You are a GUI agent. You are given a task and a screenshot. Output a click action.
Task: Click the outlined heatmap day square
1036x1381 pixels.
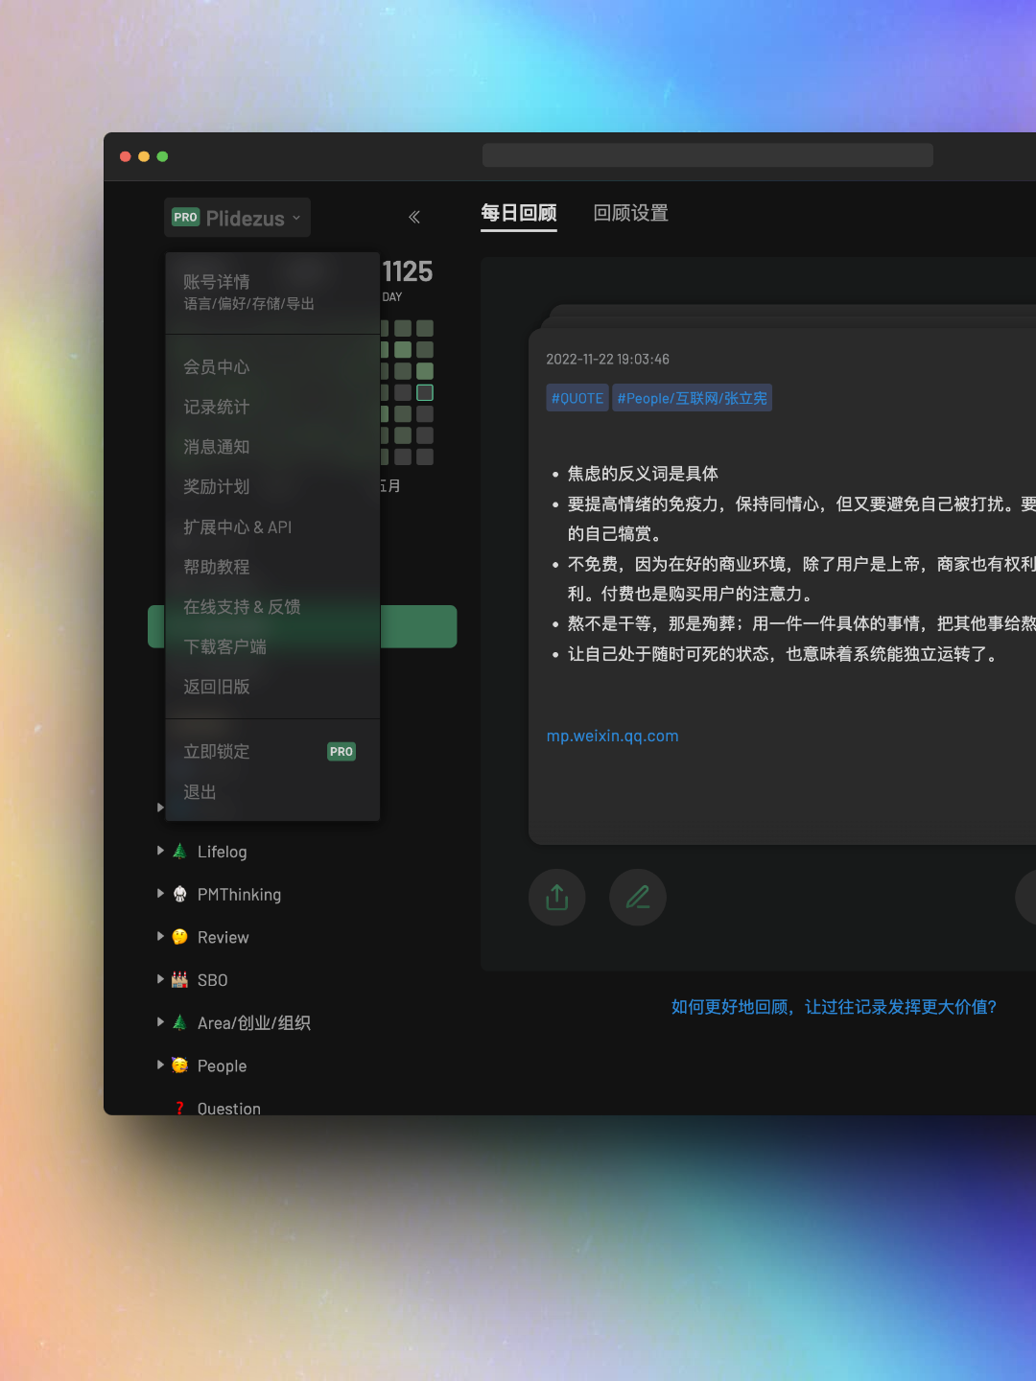tap(425, 392)
